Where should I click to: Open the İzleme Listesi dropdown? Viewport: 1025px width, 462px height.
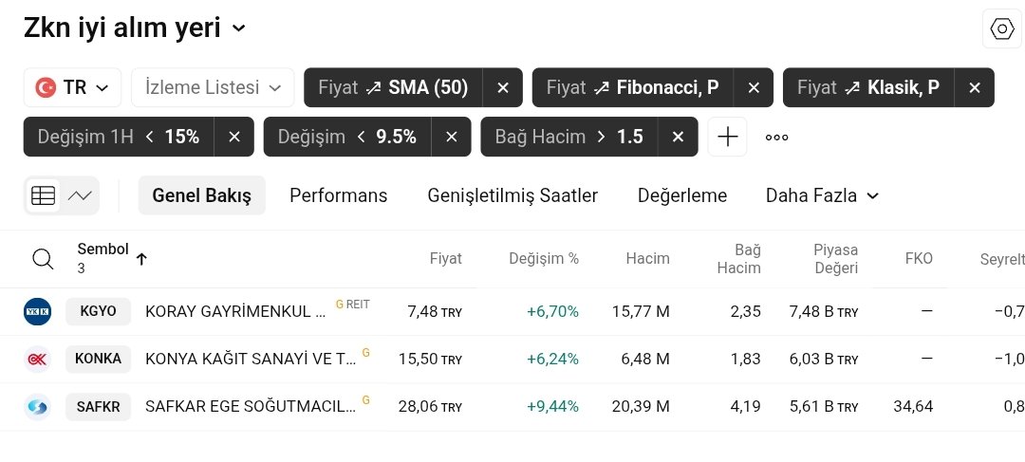coord(213,87)
